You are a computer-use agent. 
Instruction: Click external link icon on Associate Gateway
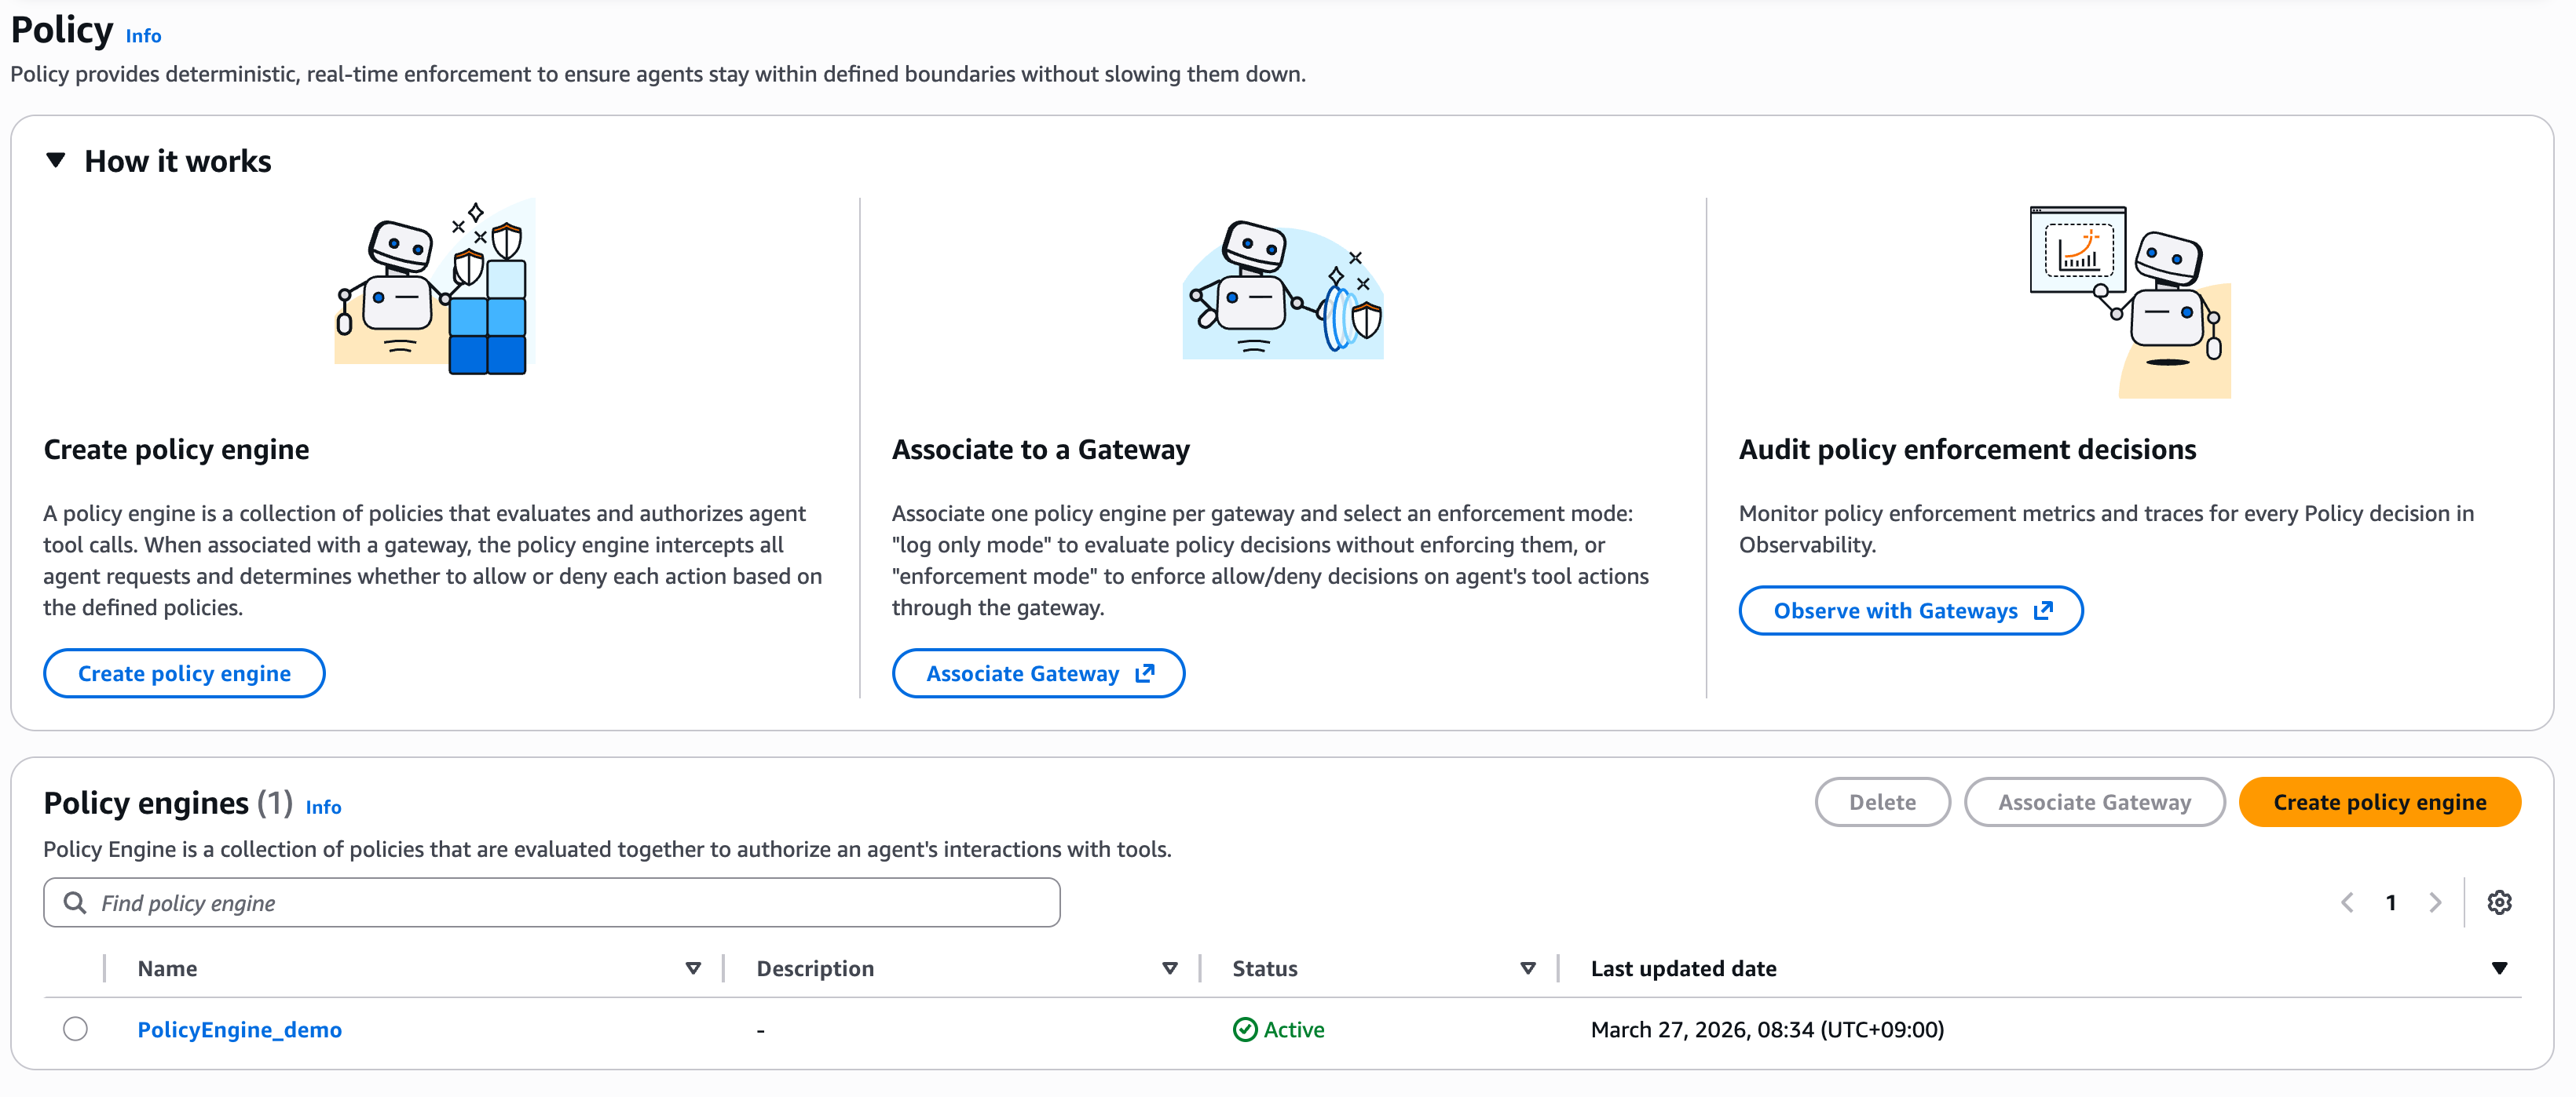click(x=1145, y=673)
